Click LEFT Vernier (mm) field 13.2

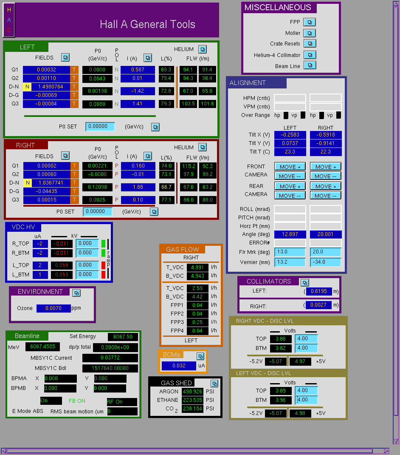click(x=290, y=262)
